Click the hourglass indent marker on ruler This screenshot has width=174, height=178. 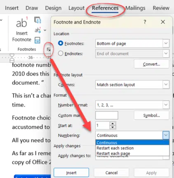(12, 58)
